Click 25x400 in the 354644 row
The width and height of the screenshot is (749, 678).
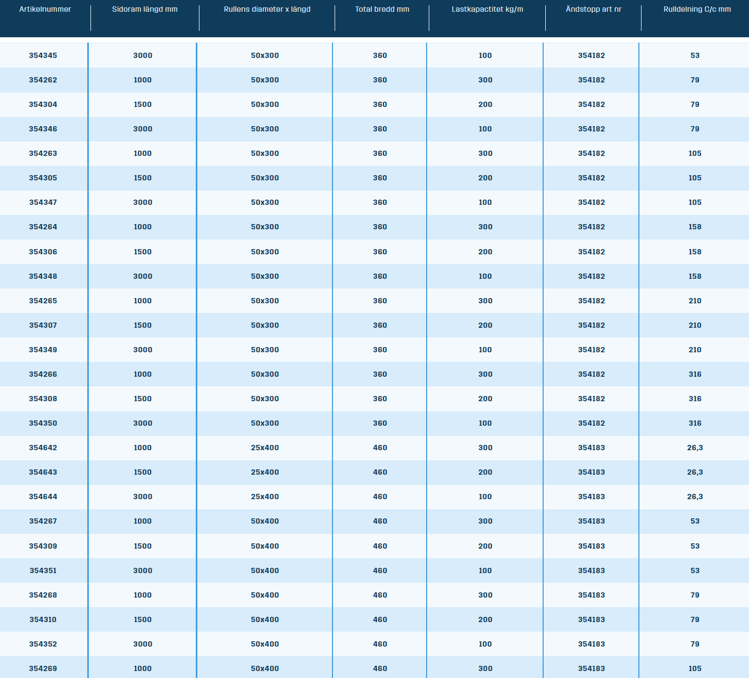[x=265, y=497]
